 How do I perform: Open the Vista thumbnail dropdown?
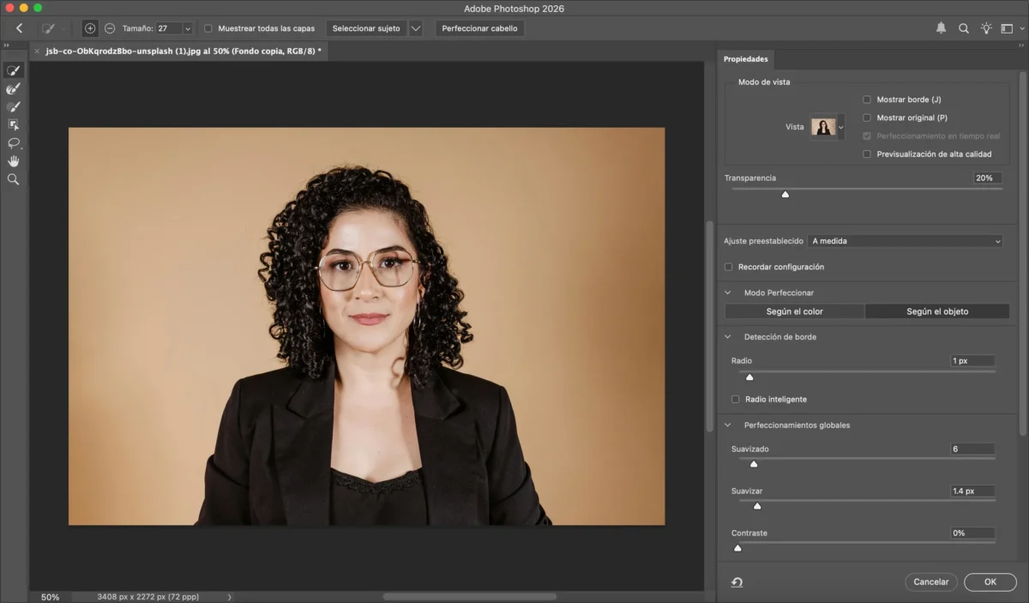[840, 127]
